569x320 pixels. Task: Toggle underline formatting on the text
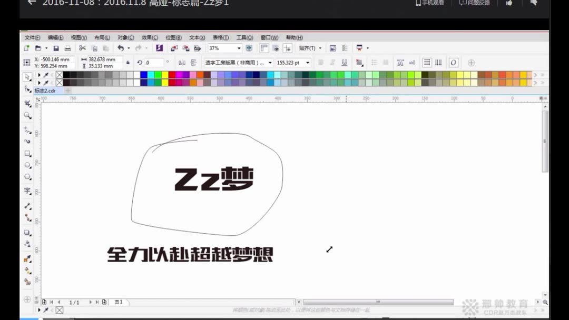344,62
